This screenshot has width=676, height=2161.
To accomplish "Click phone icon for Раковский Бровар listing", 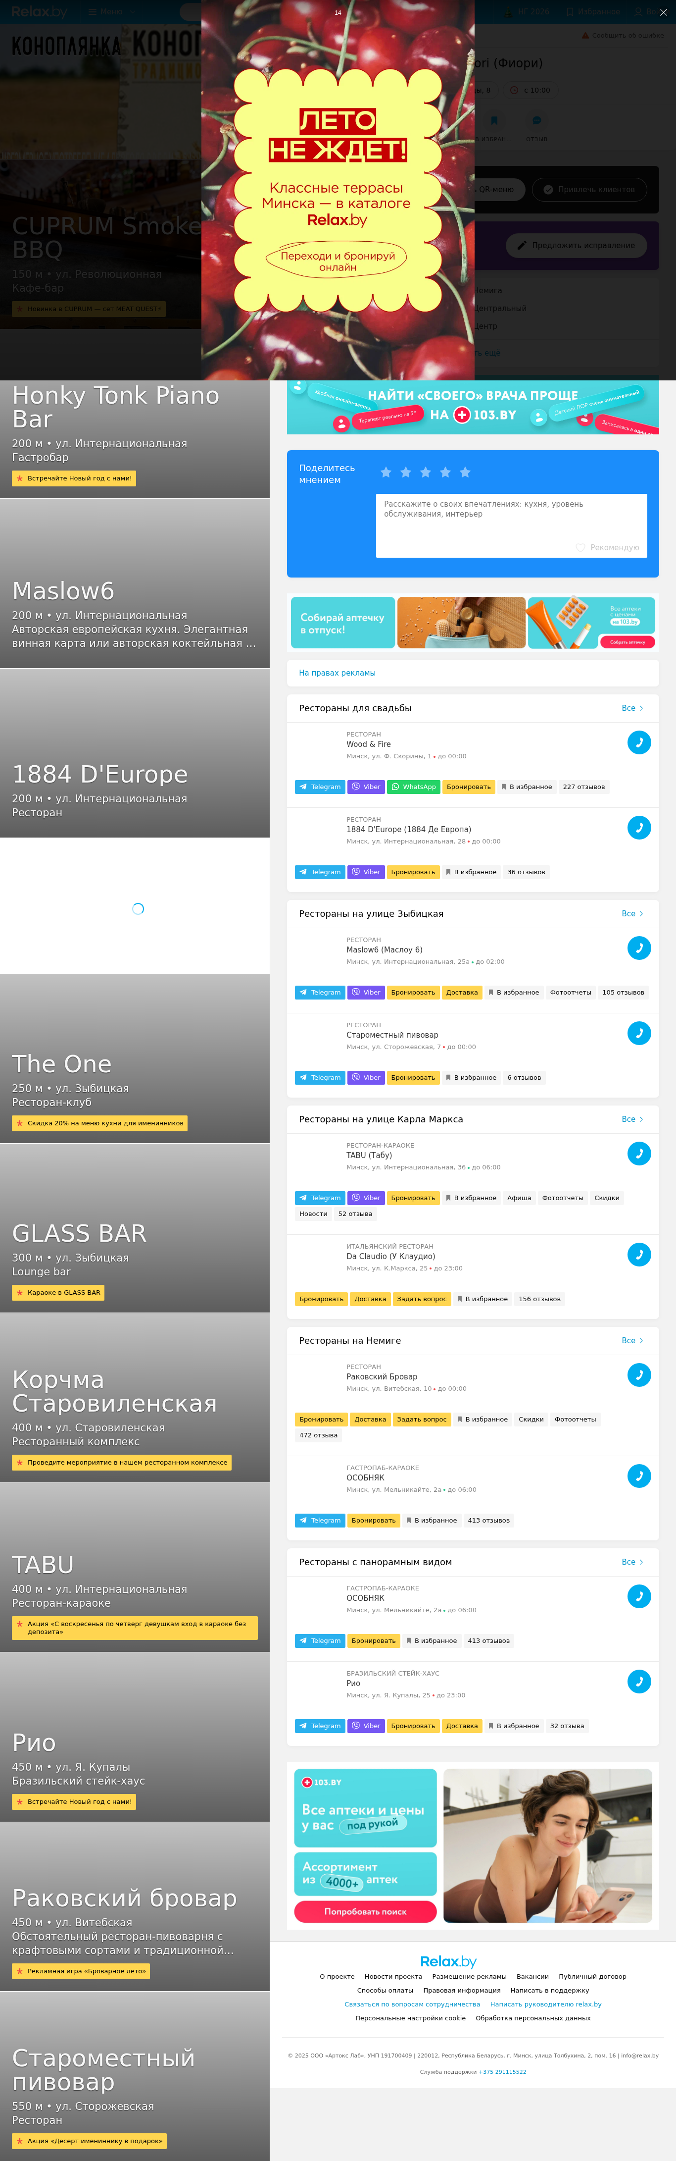I will [x=639, y=1375].
